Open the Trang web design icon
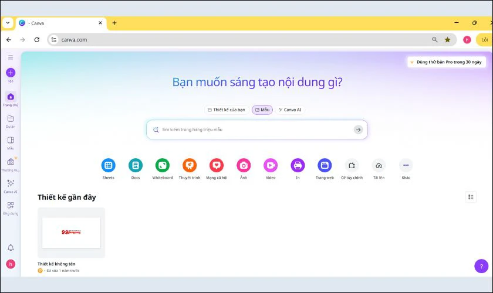Image resolution: width=493 pixels, height=293 pixels. click(x=325, y=165)
